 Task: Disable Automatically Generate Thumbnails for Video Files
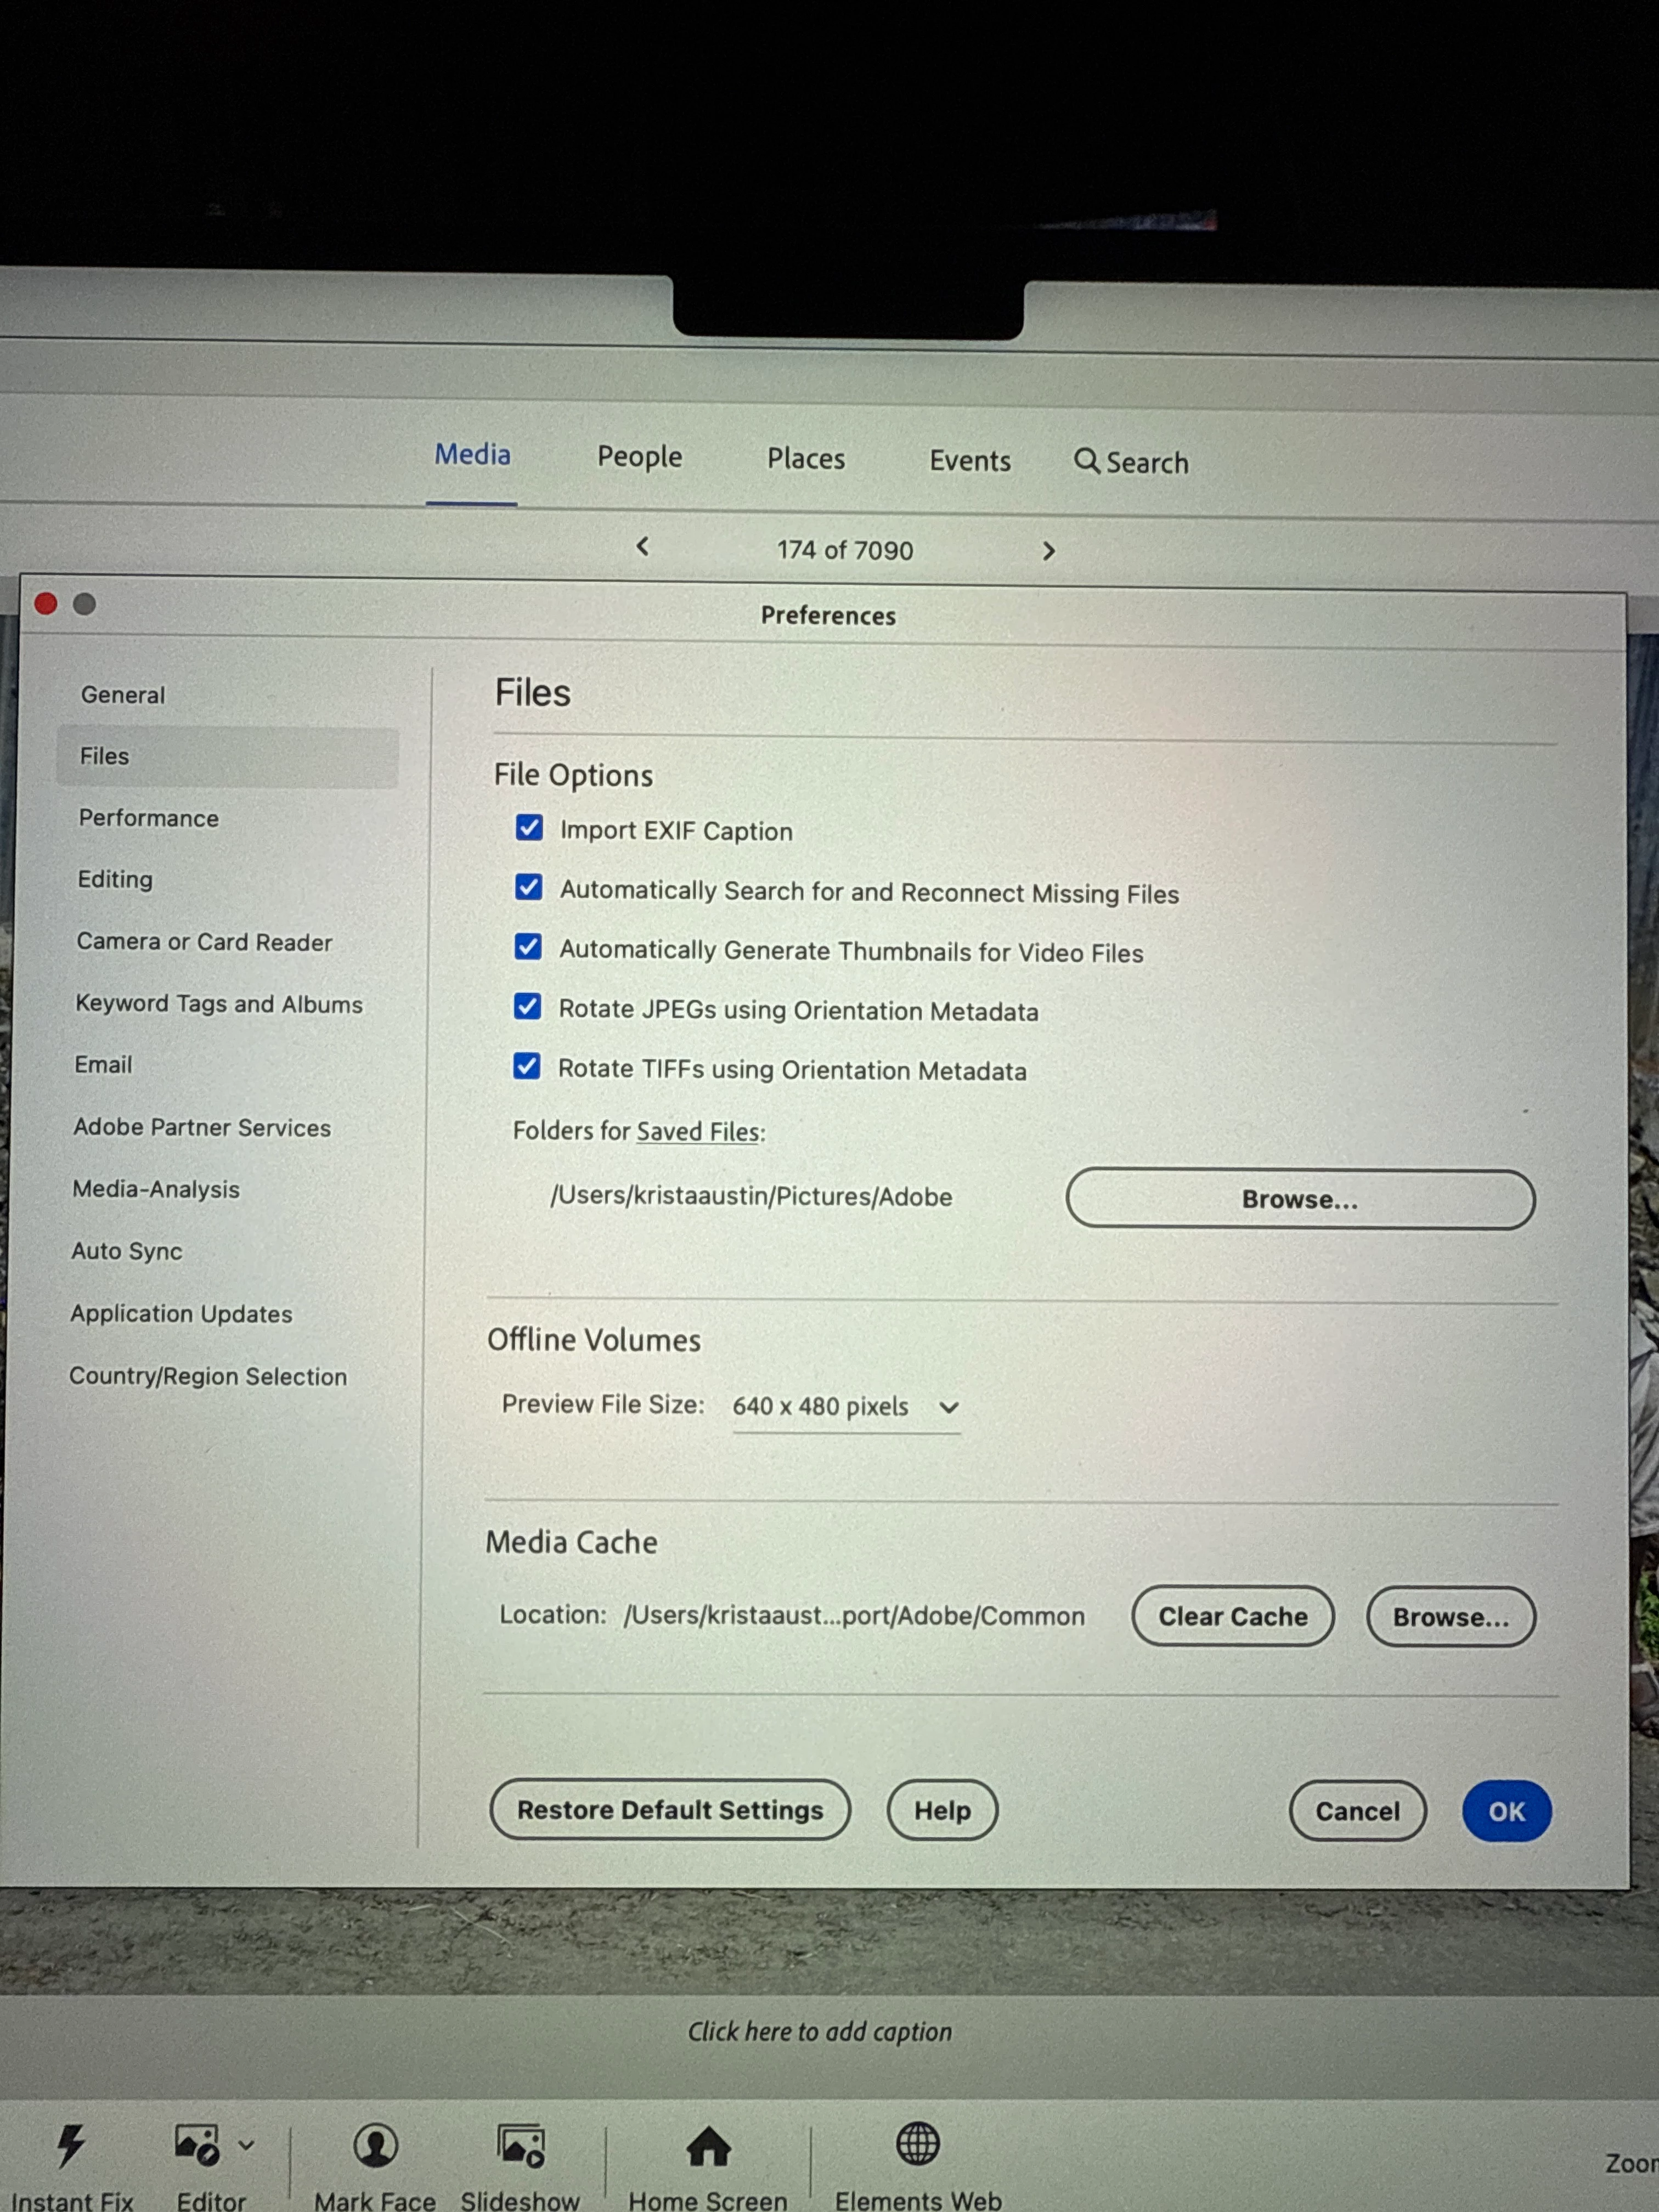tap(528, 947)
